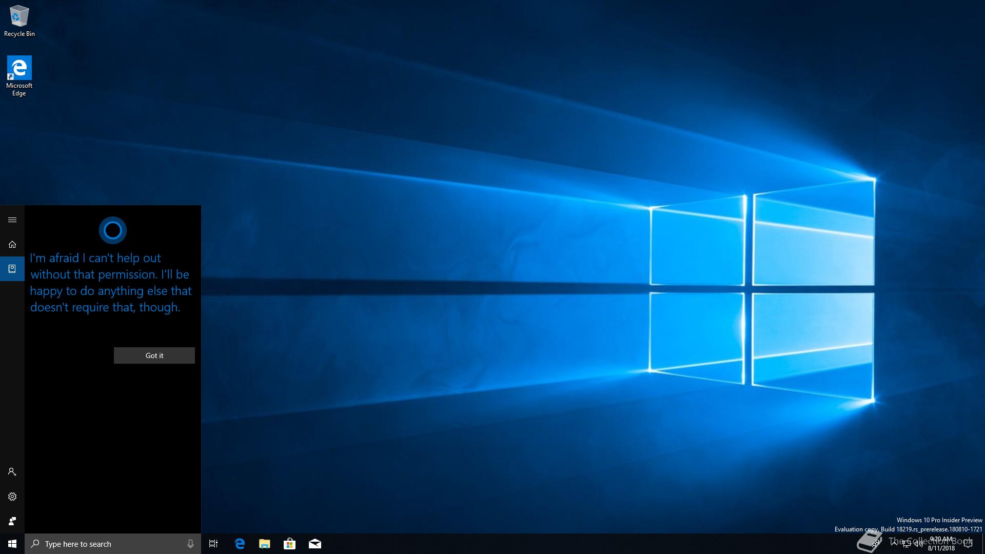The height and width of the screenshot is (554, 985).
Task: Launch Microsoft Edge from the taskbar
Action: (240, 544)
